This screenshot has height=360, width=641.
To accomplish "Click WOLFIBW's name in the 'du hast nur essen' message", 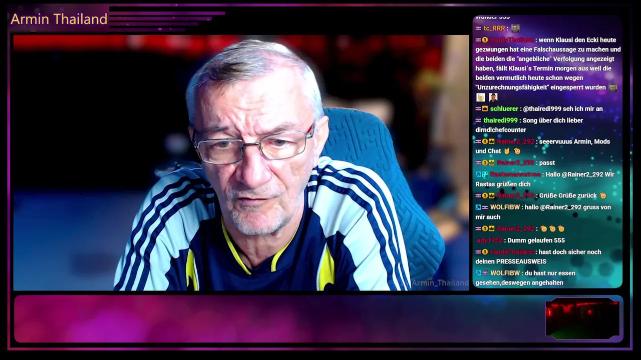I will coord(505,273).
